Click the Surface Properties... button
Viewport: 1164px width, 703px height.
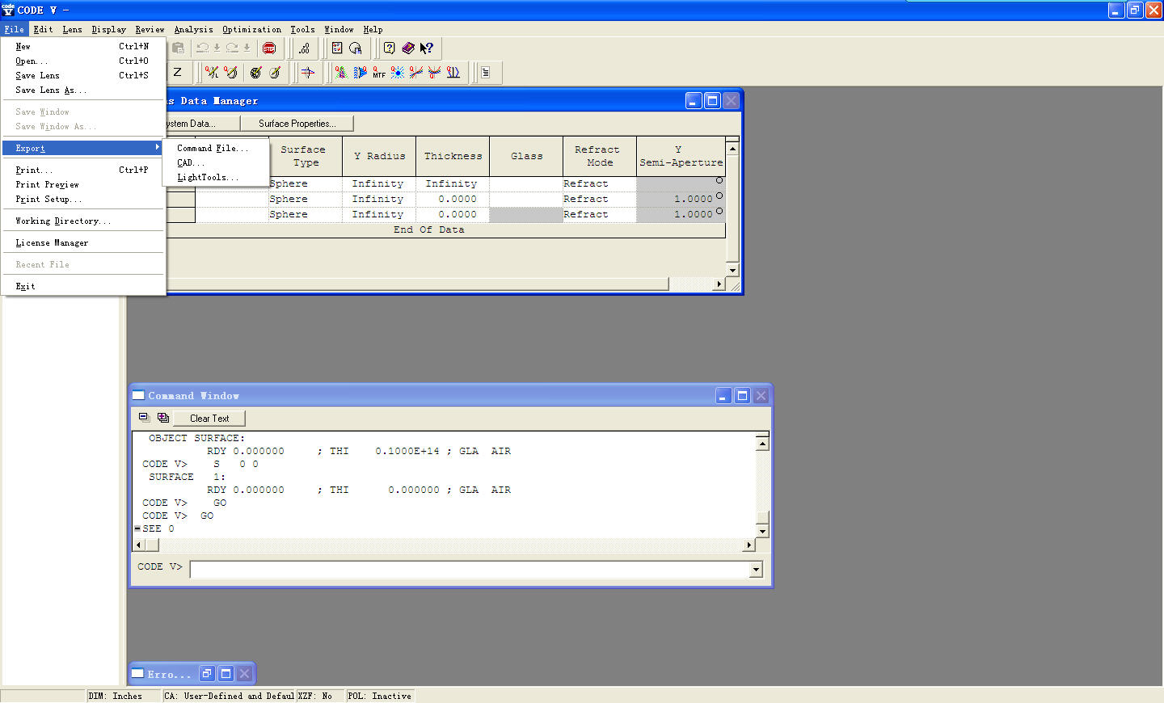(x=297, y=124)
